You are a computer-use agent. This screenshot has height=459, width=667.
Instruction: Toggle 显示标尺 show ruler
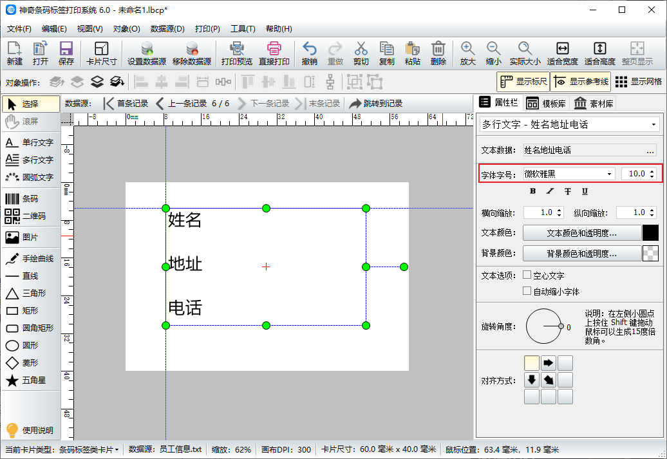click(523, 82)
